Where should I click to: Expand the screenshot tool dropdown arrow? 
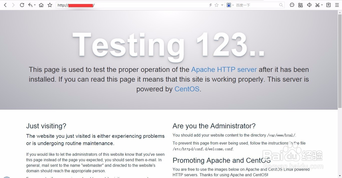click(x=322, y=5)
